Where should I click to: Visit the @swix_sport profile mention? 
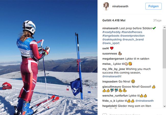[111, 43]
